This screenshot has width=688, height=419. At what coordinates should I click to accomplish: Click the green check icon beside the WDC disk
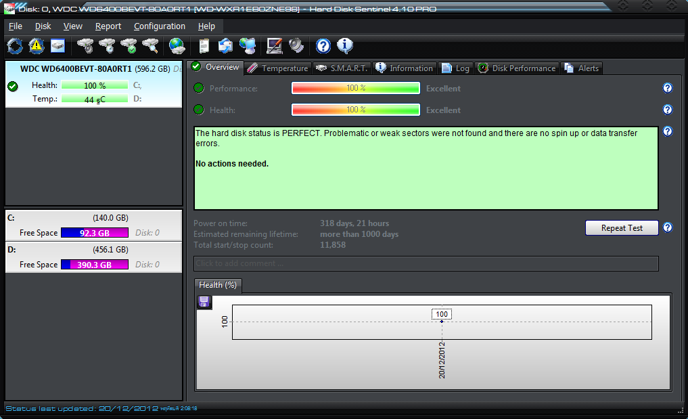(13, 87)
